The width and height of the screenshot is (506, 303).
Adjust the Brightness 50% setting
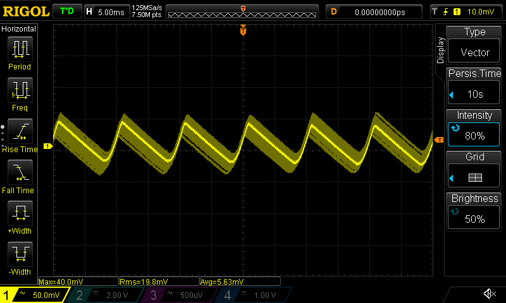pyautogui.click(x=474, y=211)
